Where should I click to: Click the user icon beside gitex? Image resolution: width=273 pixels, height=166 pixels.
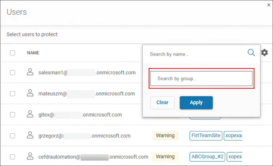pos(30,115)
